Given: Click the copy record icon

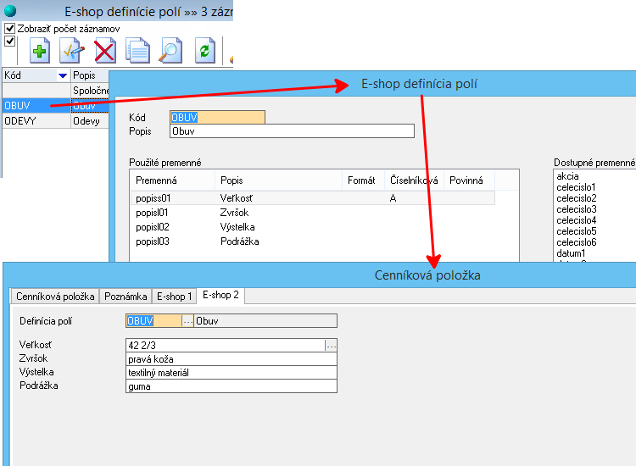Looking at the screenshot, I should pyautogui.click(x=137, y=51).
